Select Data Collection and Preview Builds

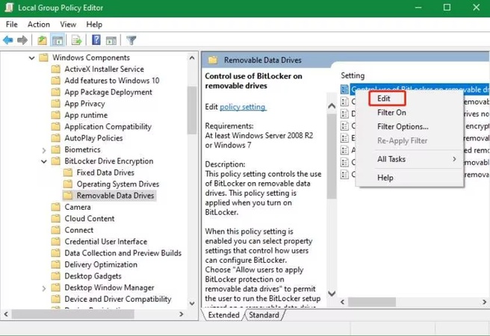122,253
